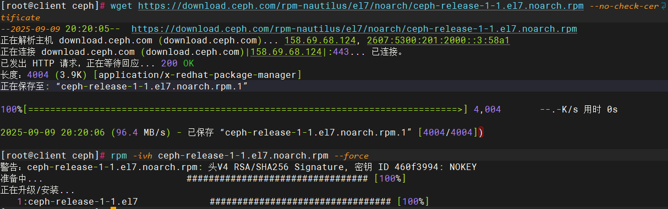This screenshot has height=209, width=668.
Task: Click IP 158.69.68.124 in the resolving host line
Action: 320,41
